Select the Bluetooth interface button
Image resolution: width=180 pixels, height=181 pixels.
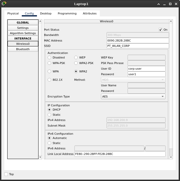(x=23, y=49)
